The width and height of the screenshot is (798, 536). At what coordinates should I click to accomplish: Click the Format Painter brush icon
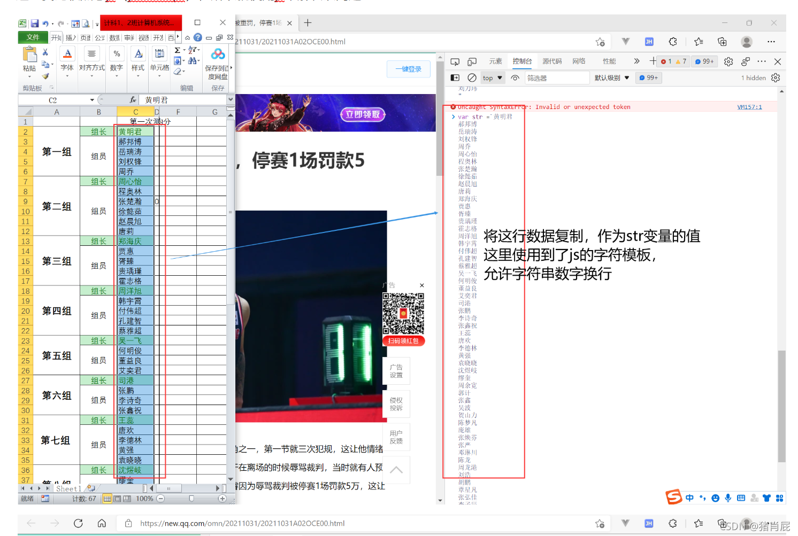[45, 76]
